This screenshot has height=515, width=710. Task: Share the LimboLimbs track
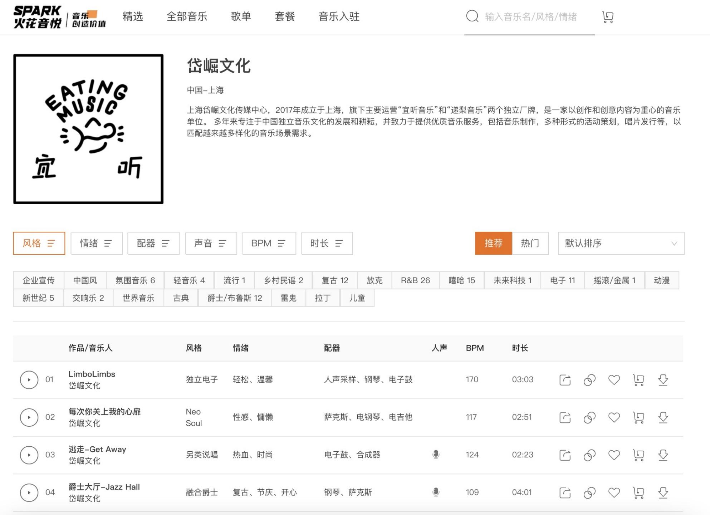565,380
